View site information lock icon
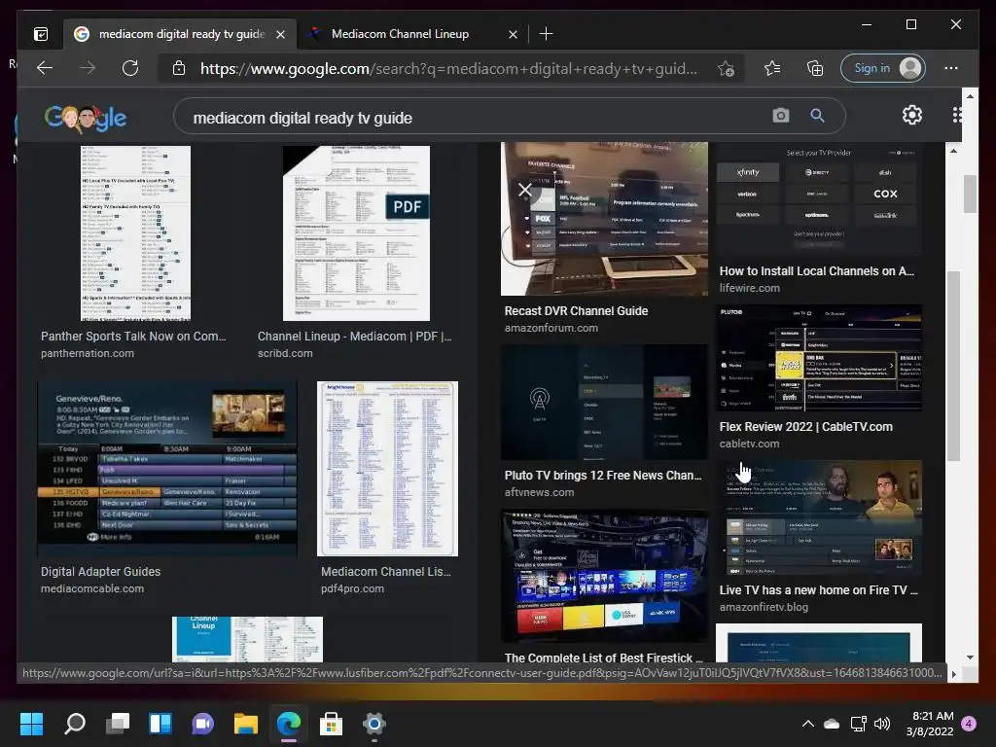 point(179,68)
